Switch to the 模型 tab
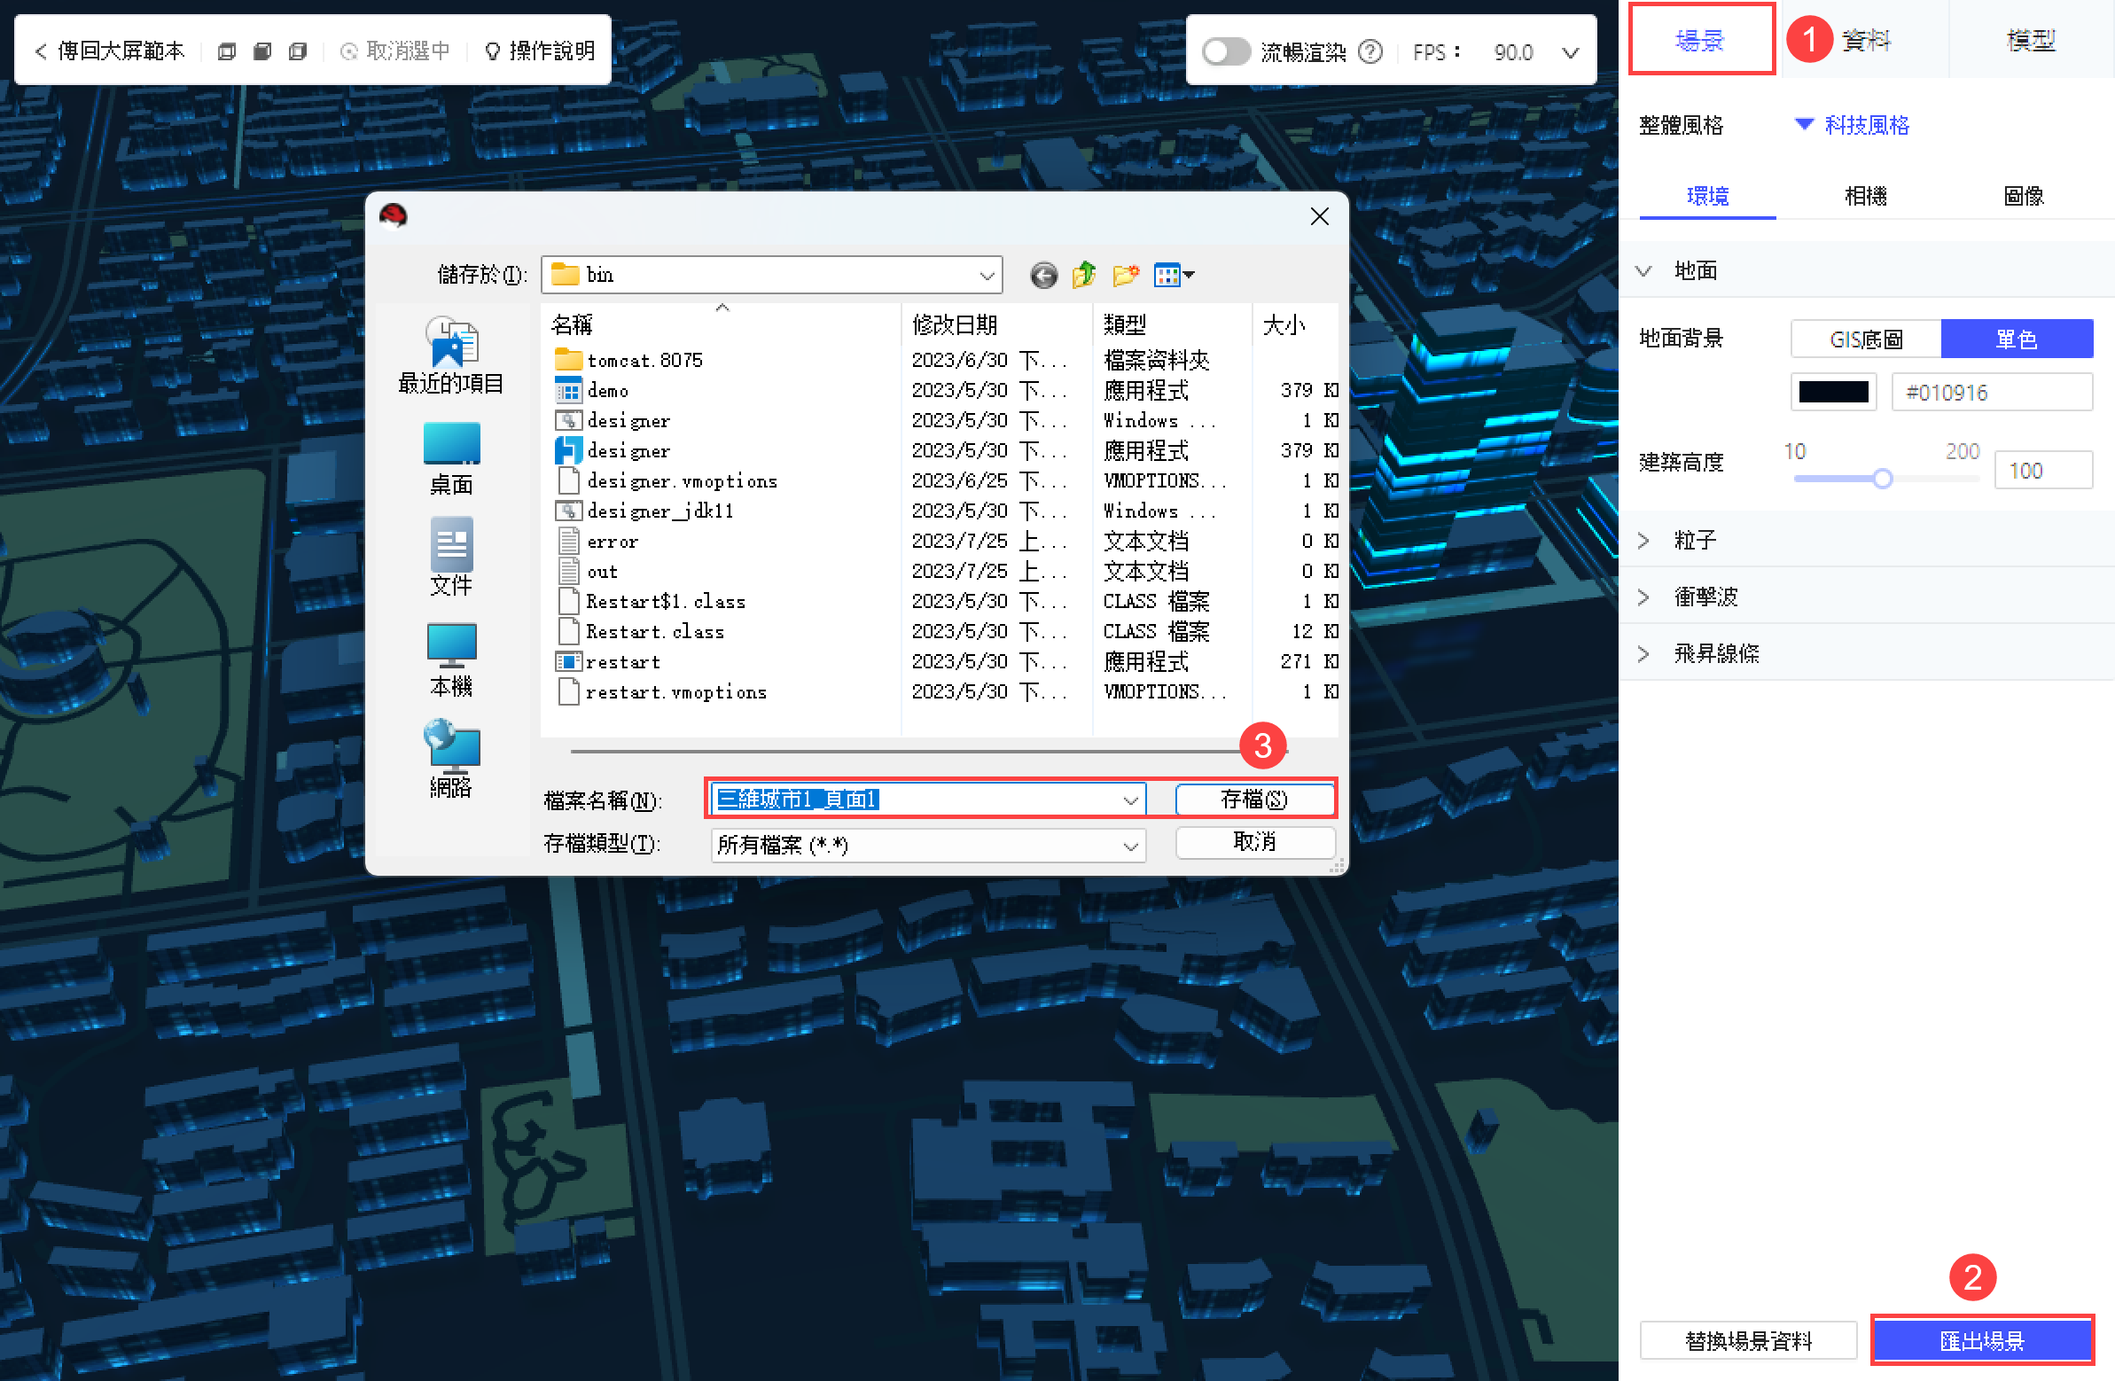Image resolution: width=2115 pixels, height=1381 pixels. point(2032,40)
